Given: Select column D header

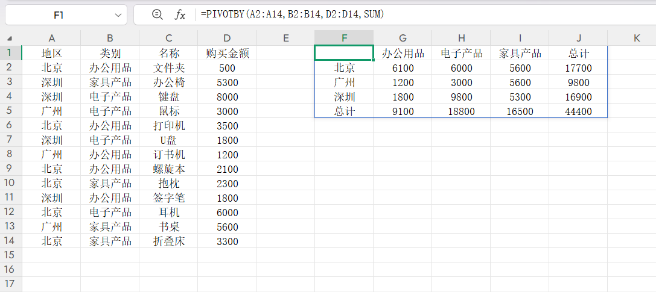Looking at the screenshot, I should tap(226, 38).
